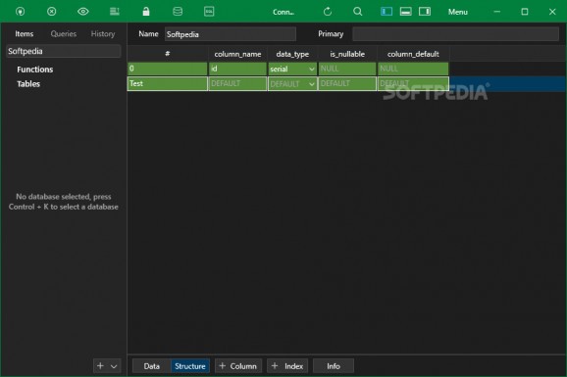Click the rows list icon in toolbar
The height and width of the screenshot is (377, 567).
point(115,12)
